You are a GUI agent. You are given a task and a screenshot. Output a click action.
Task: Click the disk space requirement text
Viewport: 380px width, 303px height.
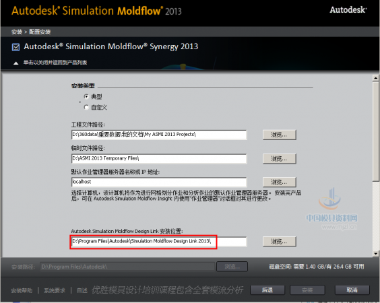tap(317, 267)
